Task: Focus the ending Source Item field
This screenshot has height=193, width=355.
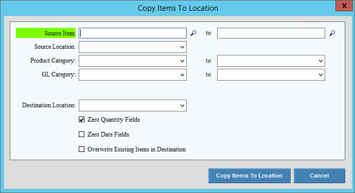Action: point(271,33)
